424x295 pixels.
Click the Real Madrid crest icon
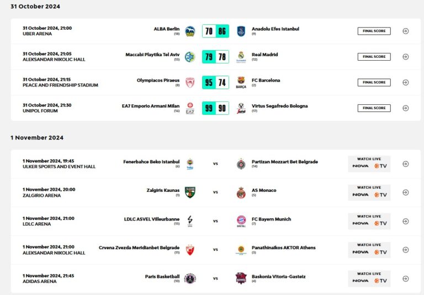click(241, 56)
